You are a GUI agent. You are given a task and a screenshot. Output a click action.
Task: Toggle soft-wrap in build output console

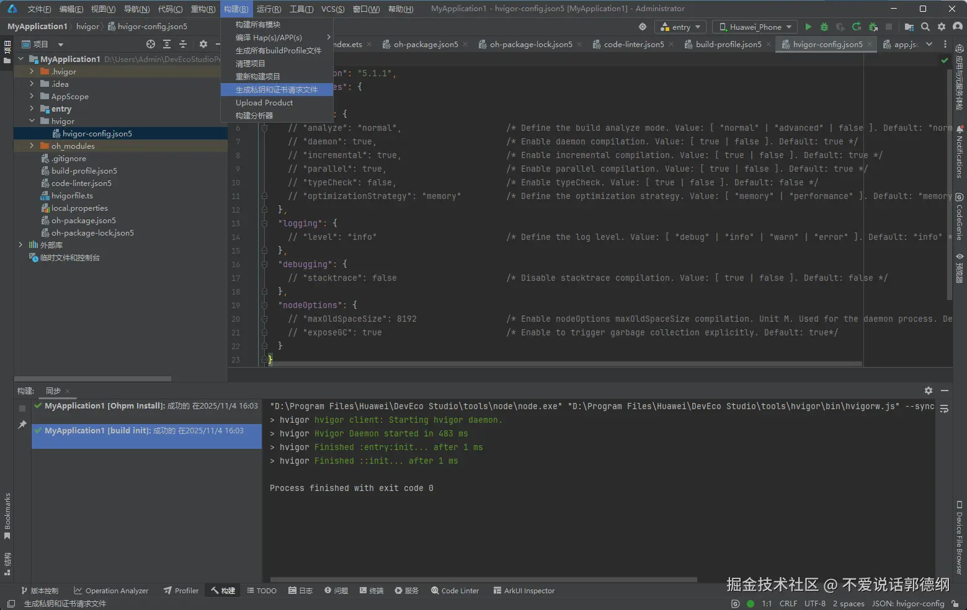[x=944, y=409]
